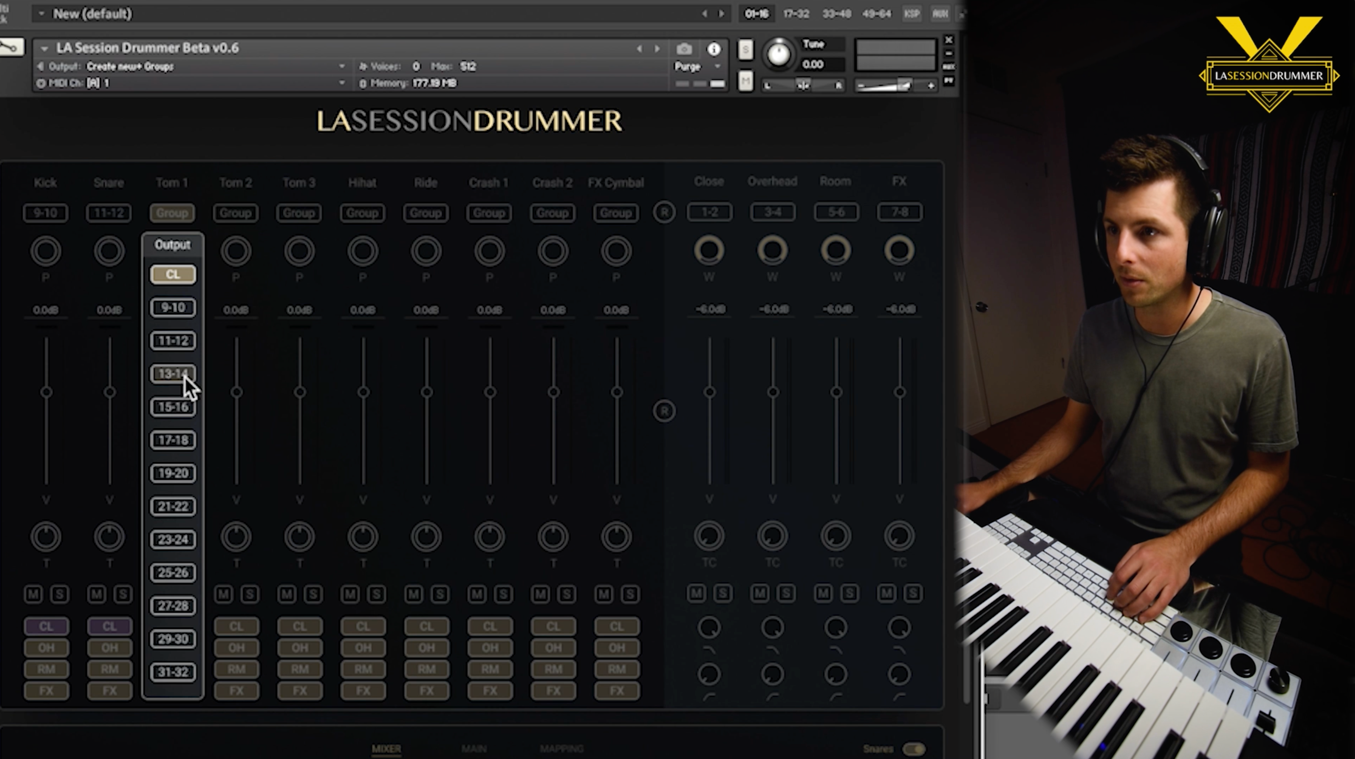Toggle Ride OH mic routing
This screenshot has width=1355, height=759.
coord(426,648)
